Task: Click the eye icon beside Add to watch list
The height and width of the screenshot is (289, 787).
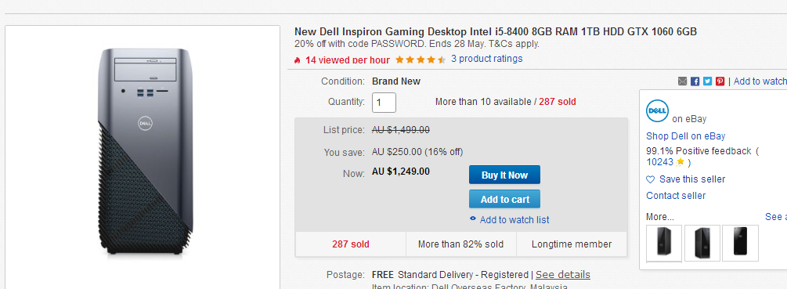Action: (473, 219)
